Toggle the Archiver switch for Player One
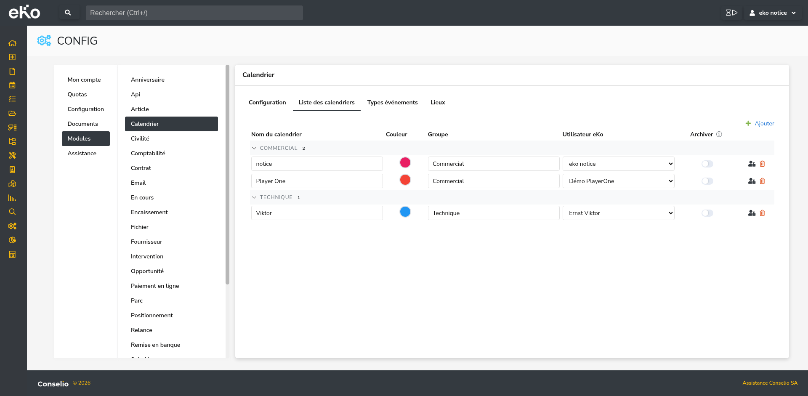This screenshot has height=396, width=808. [x=707, y=181]
